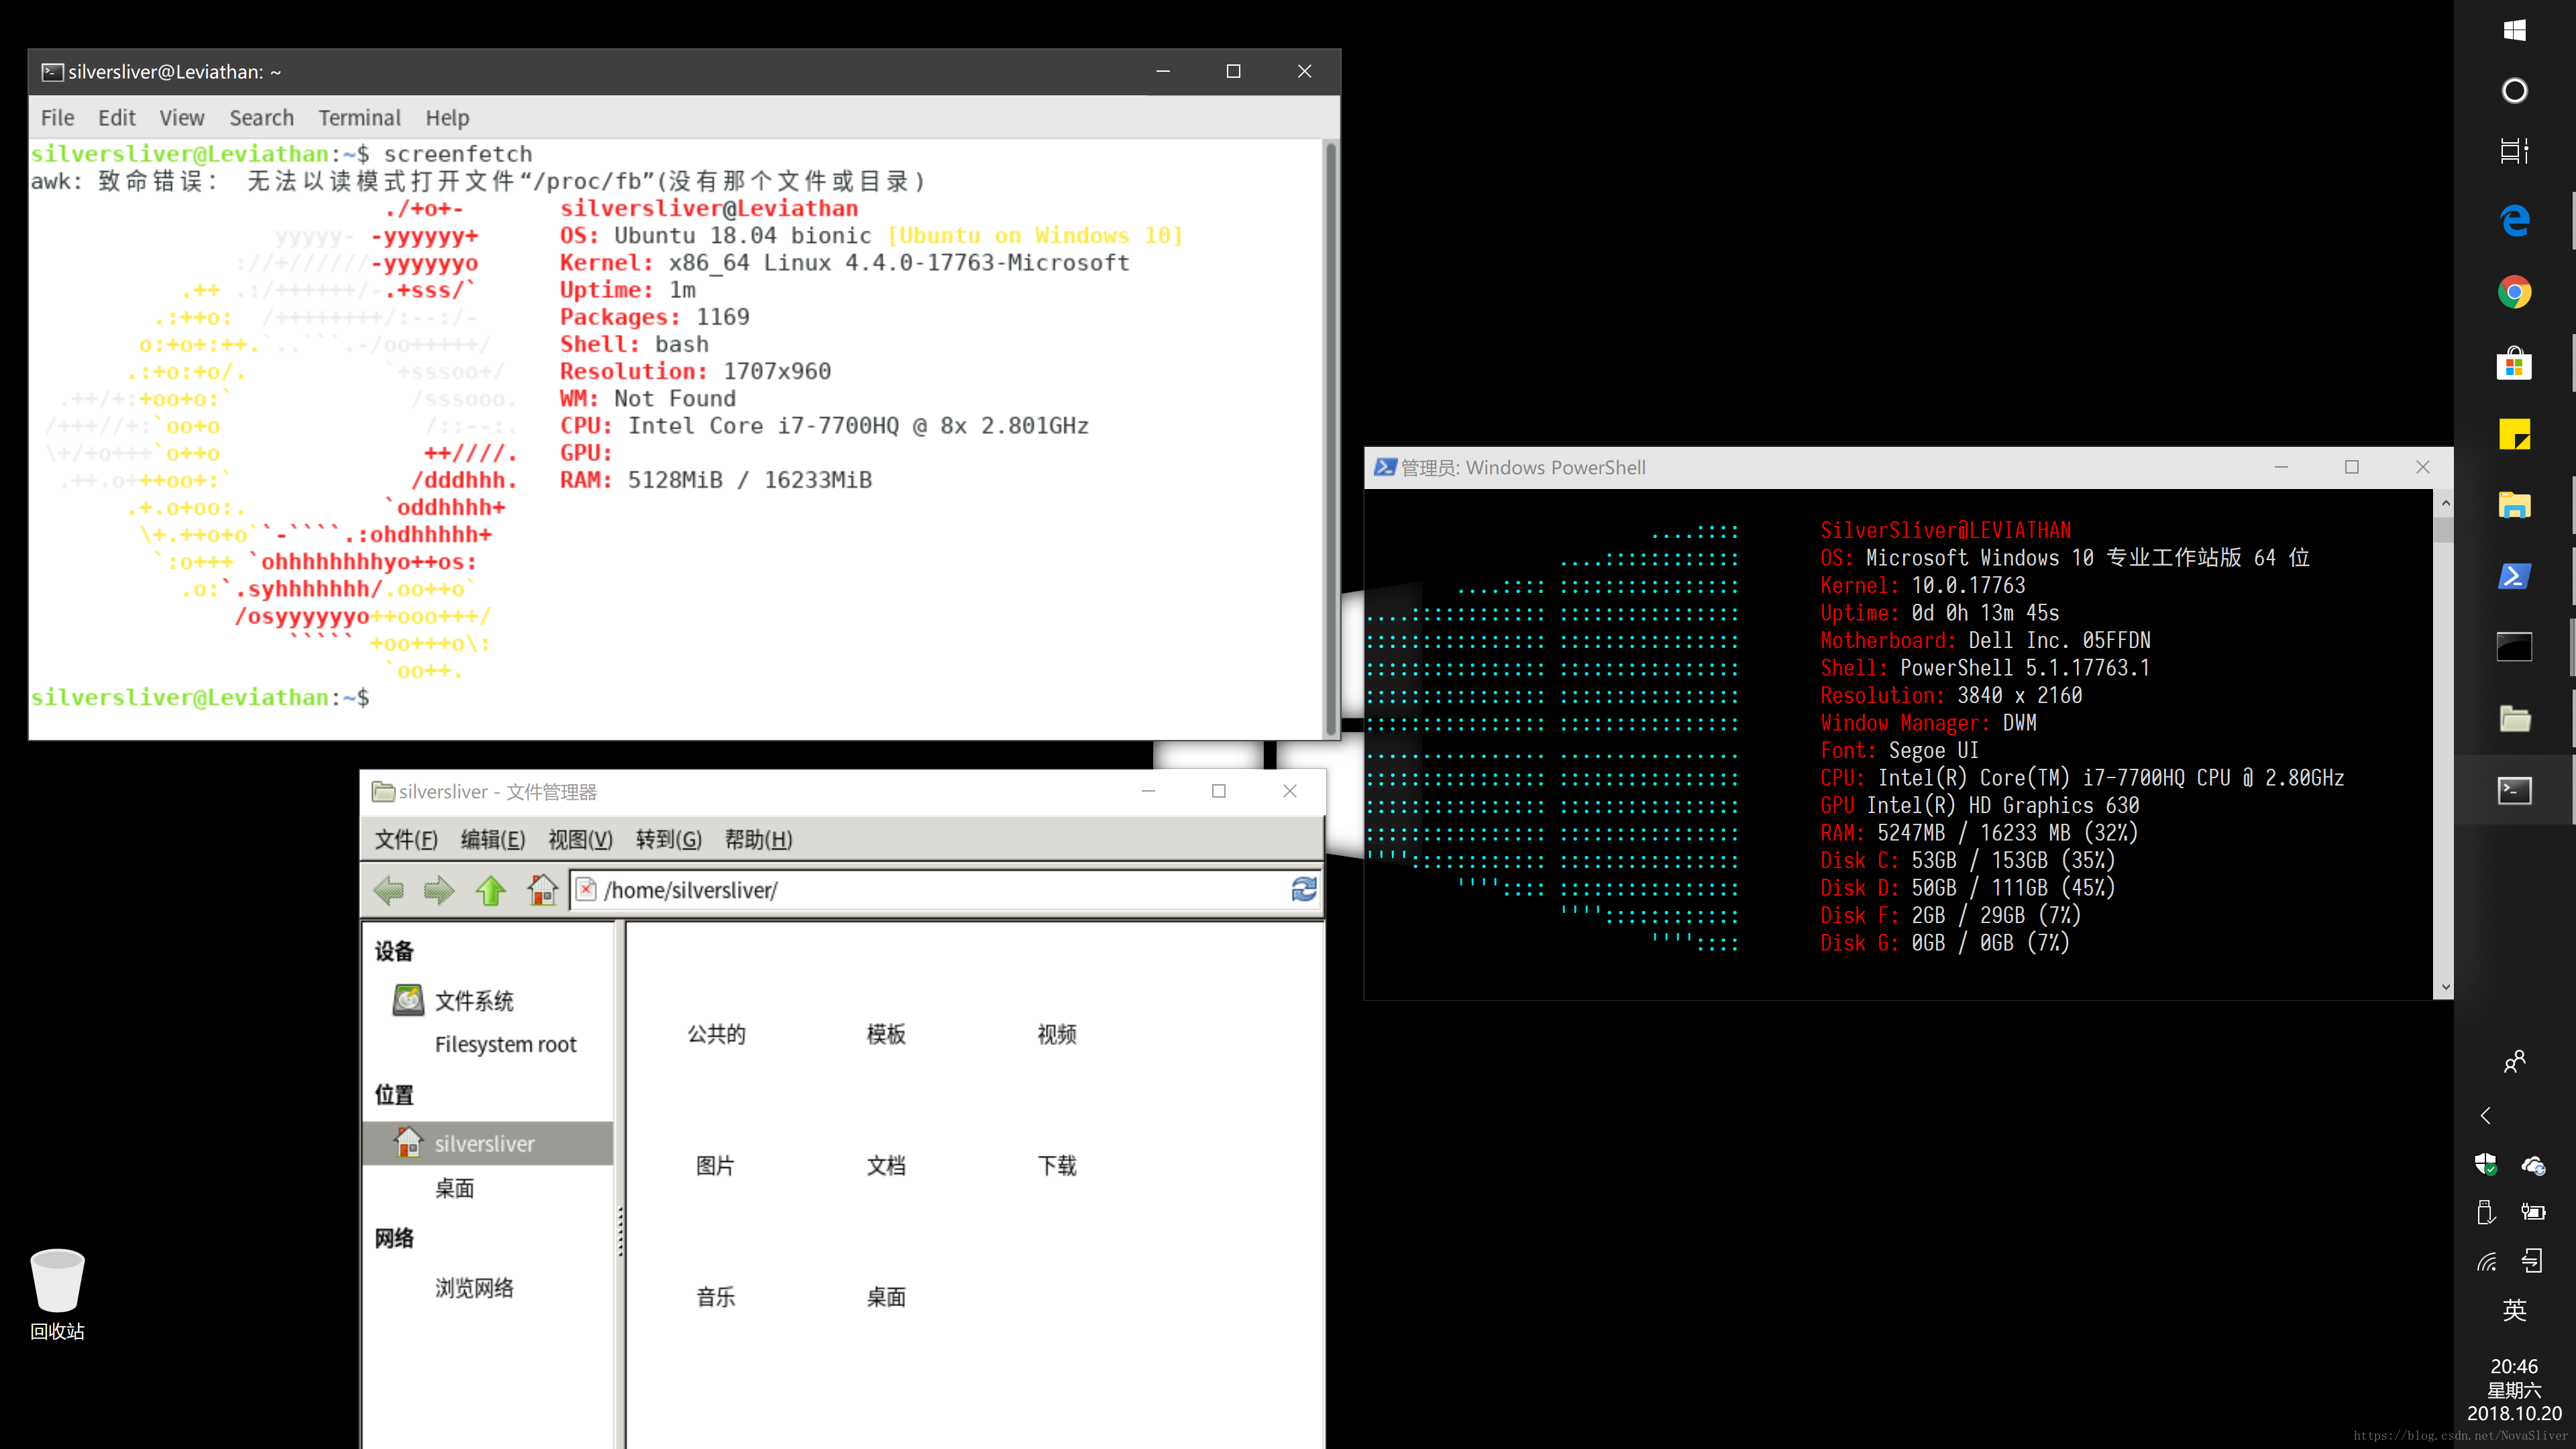
Task: Select the 公共的 folder
Action: (x=716, y=1034)
